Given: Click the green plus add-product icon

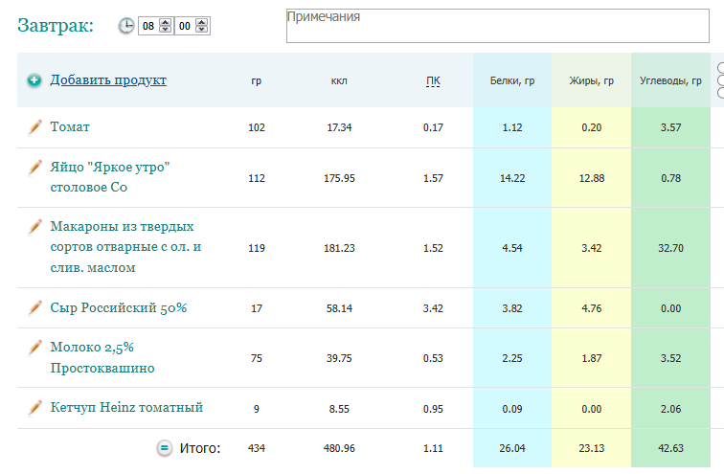Looking at the screenshot, I should pos(34,80).
